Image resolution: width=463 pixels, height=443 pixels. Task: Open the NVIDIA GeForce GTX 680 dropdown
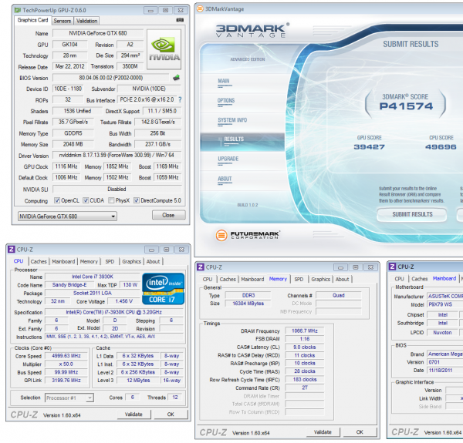(x=67, y=216)
